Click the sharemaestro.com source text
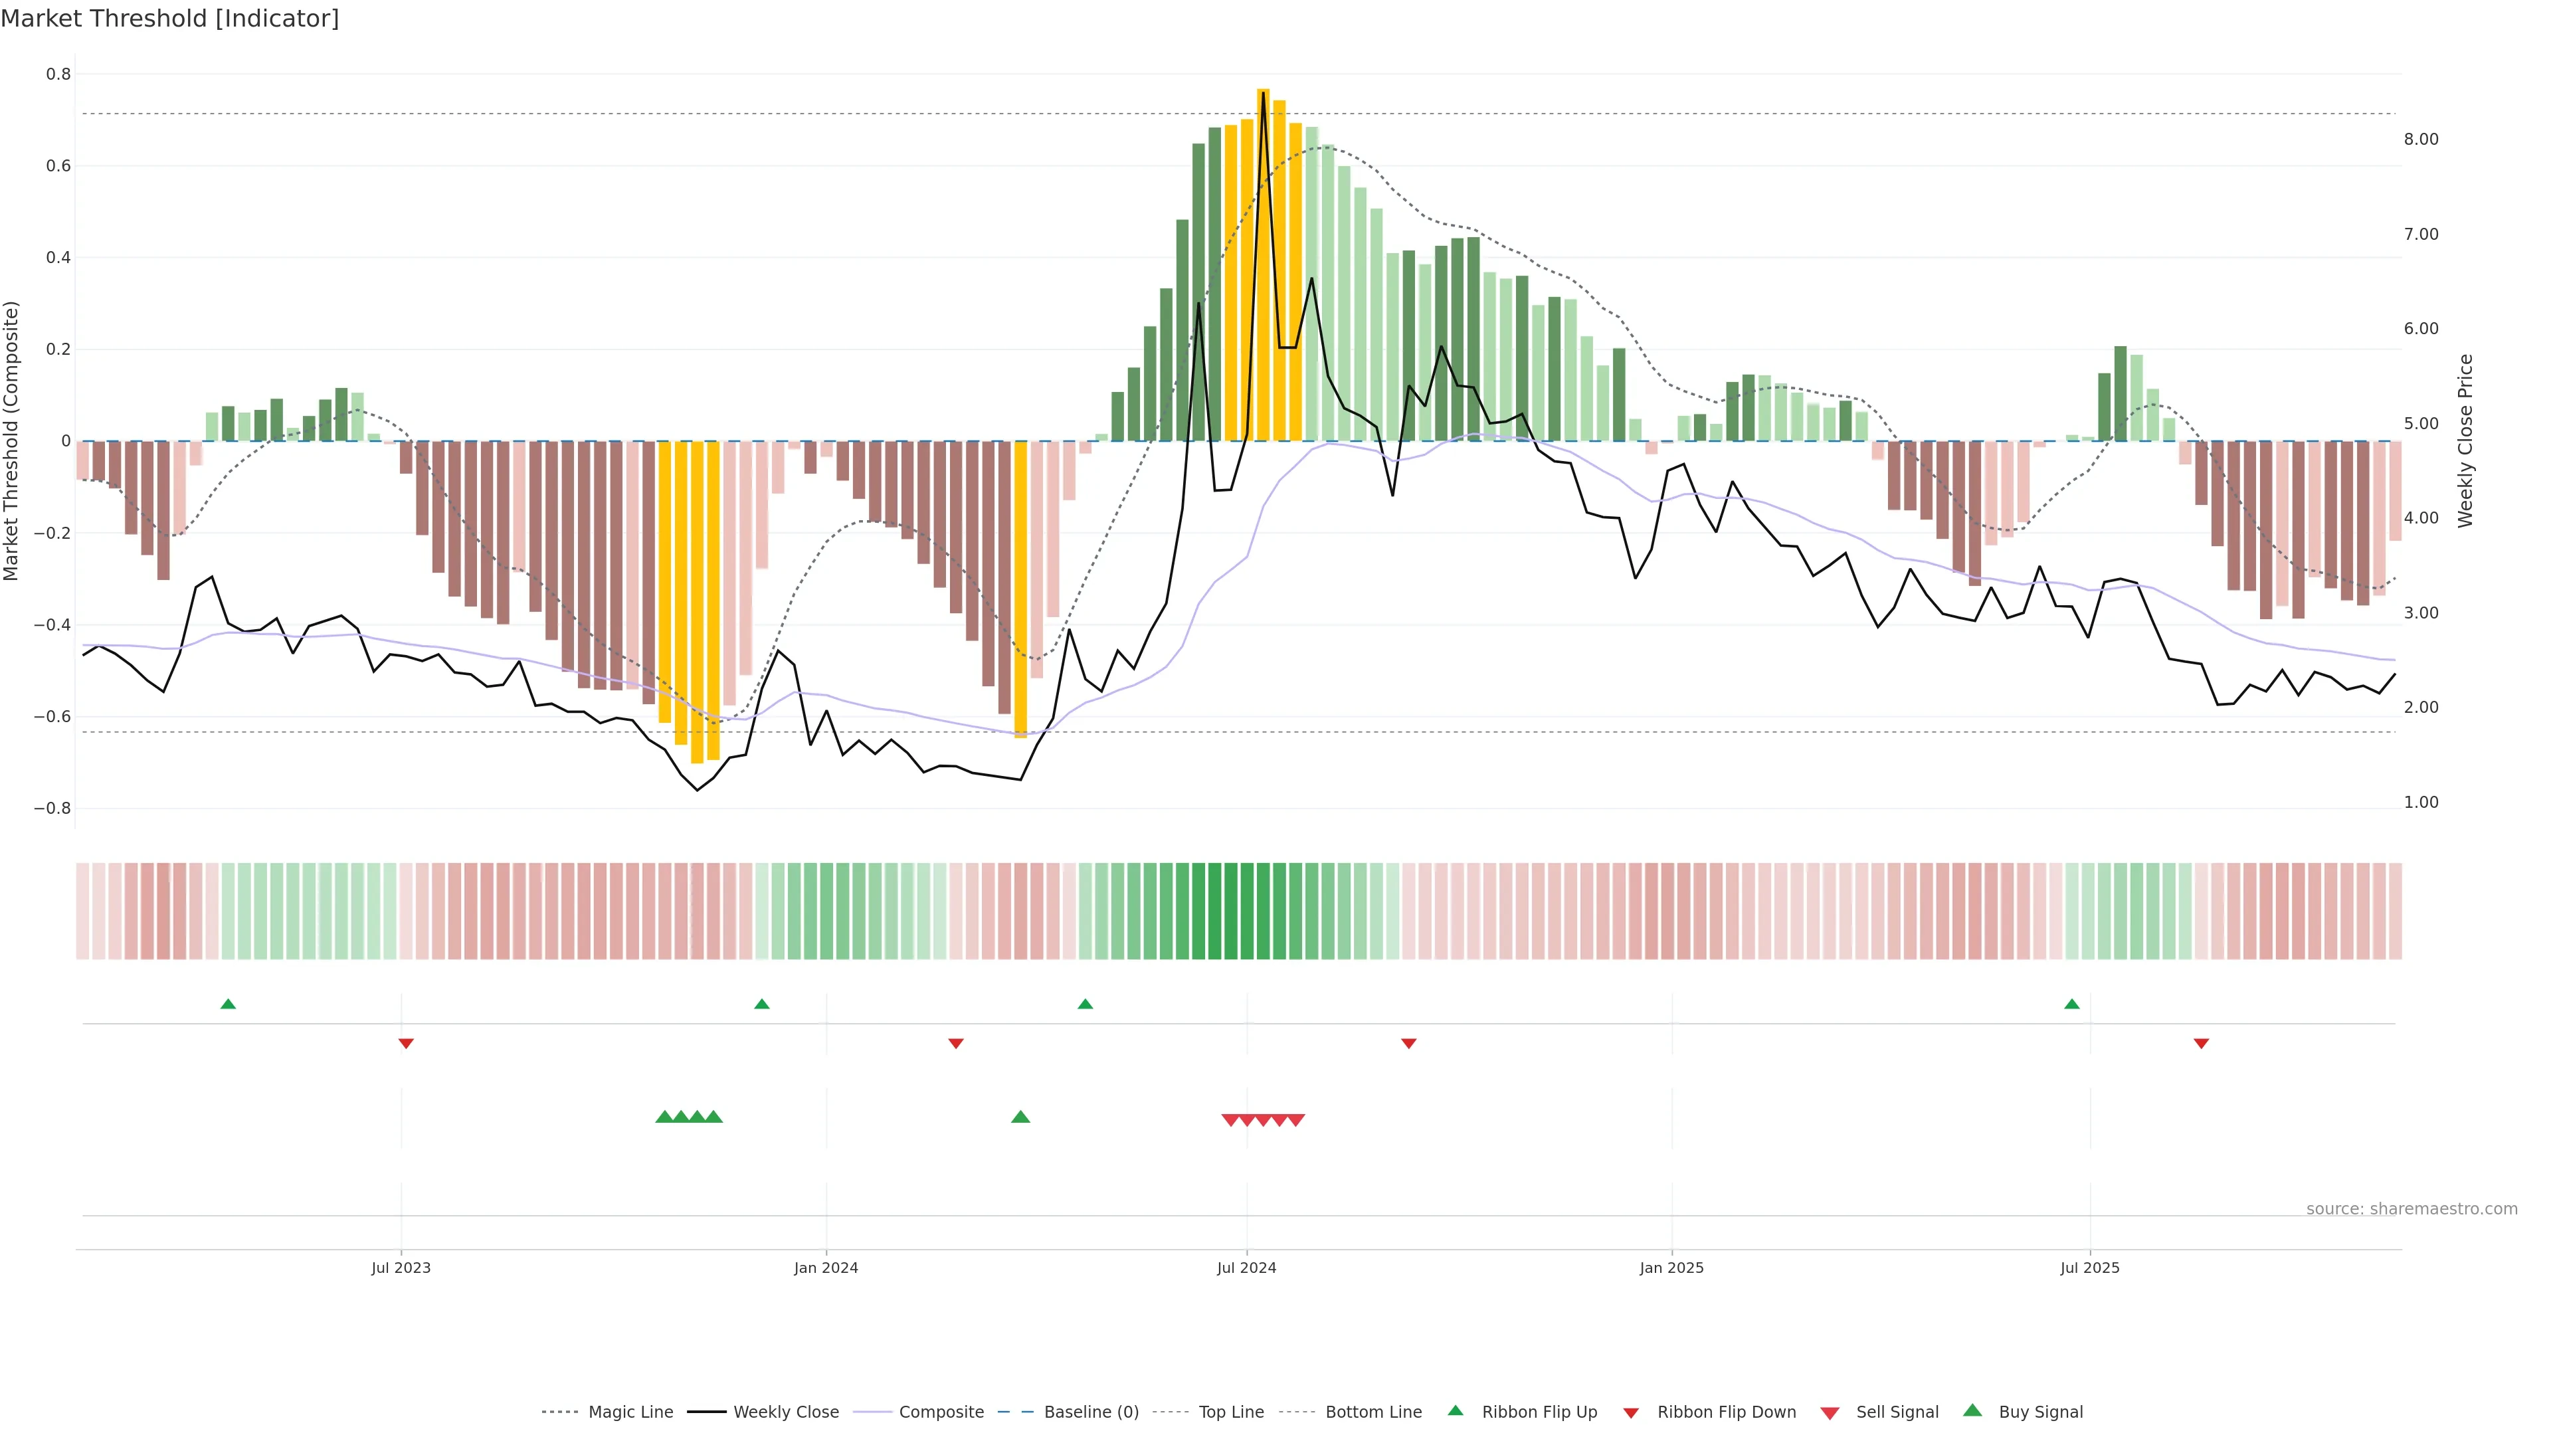 tap(2411, 1209)
